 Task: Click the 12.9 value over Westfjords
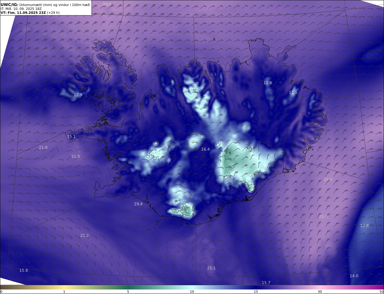(x=78, y=95)
